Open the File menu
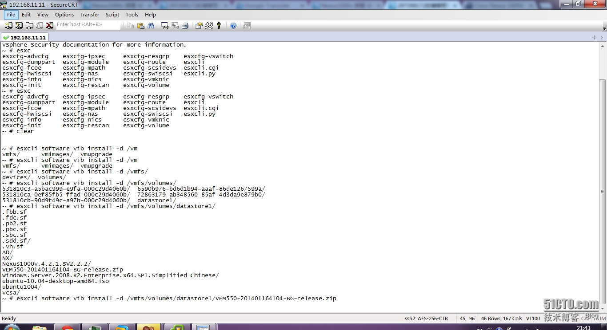Viewport: 607px width, 330px height. click(x=11, y=15)
